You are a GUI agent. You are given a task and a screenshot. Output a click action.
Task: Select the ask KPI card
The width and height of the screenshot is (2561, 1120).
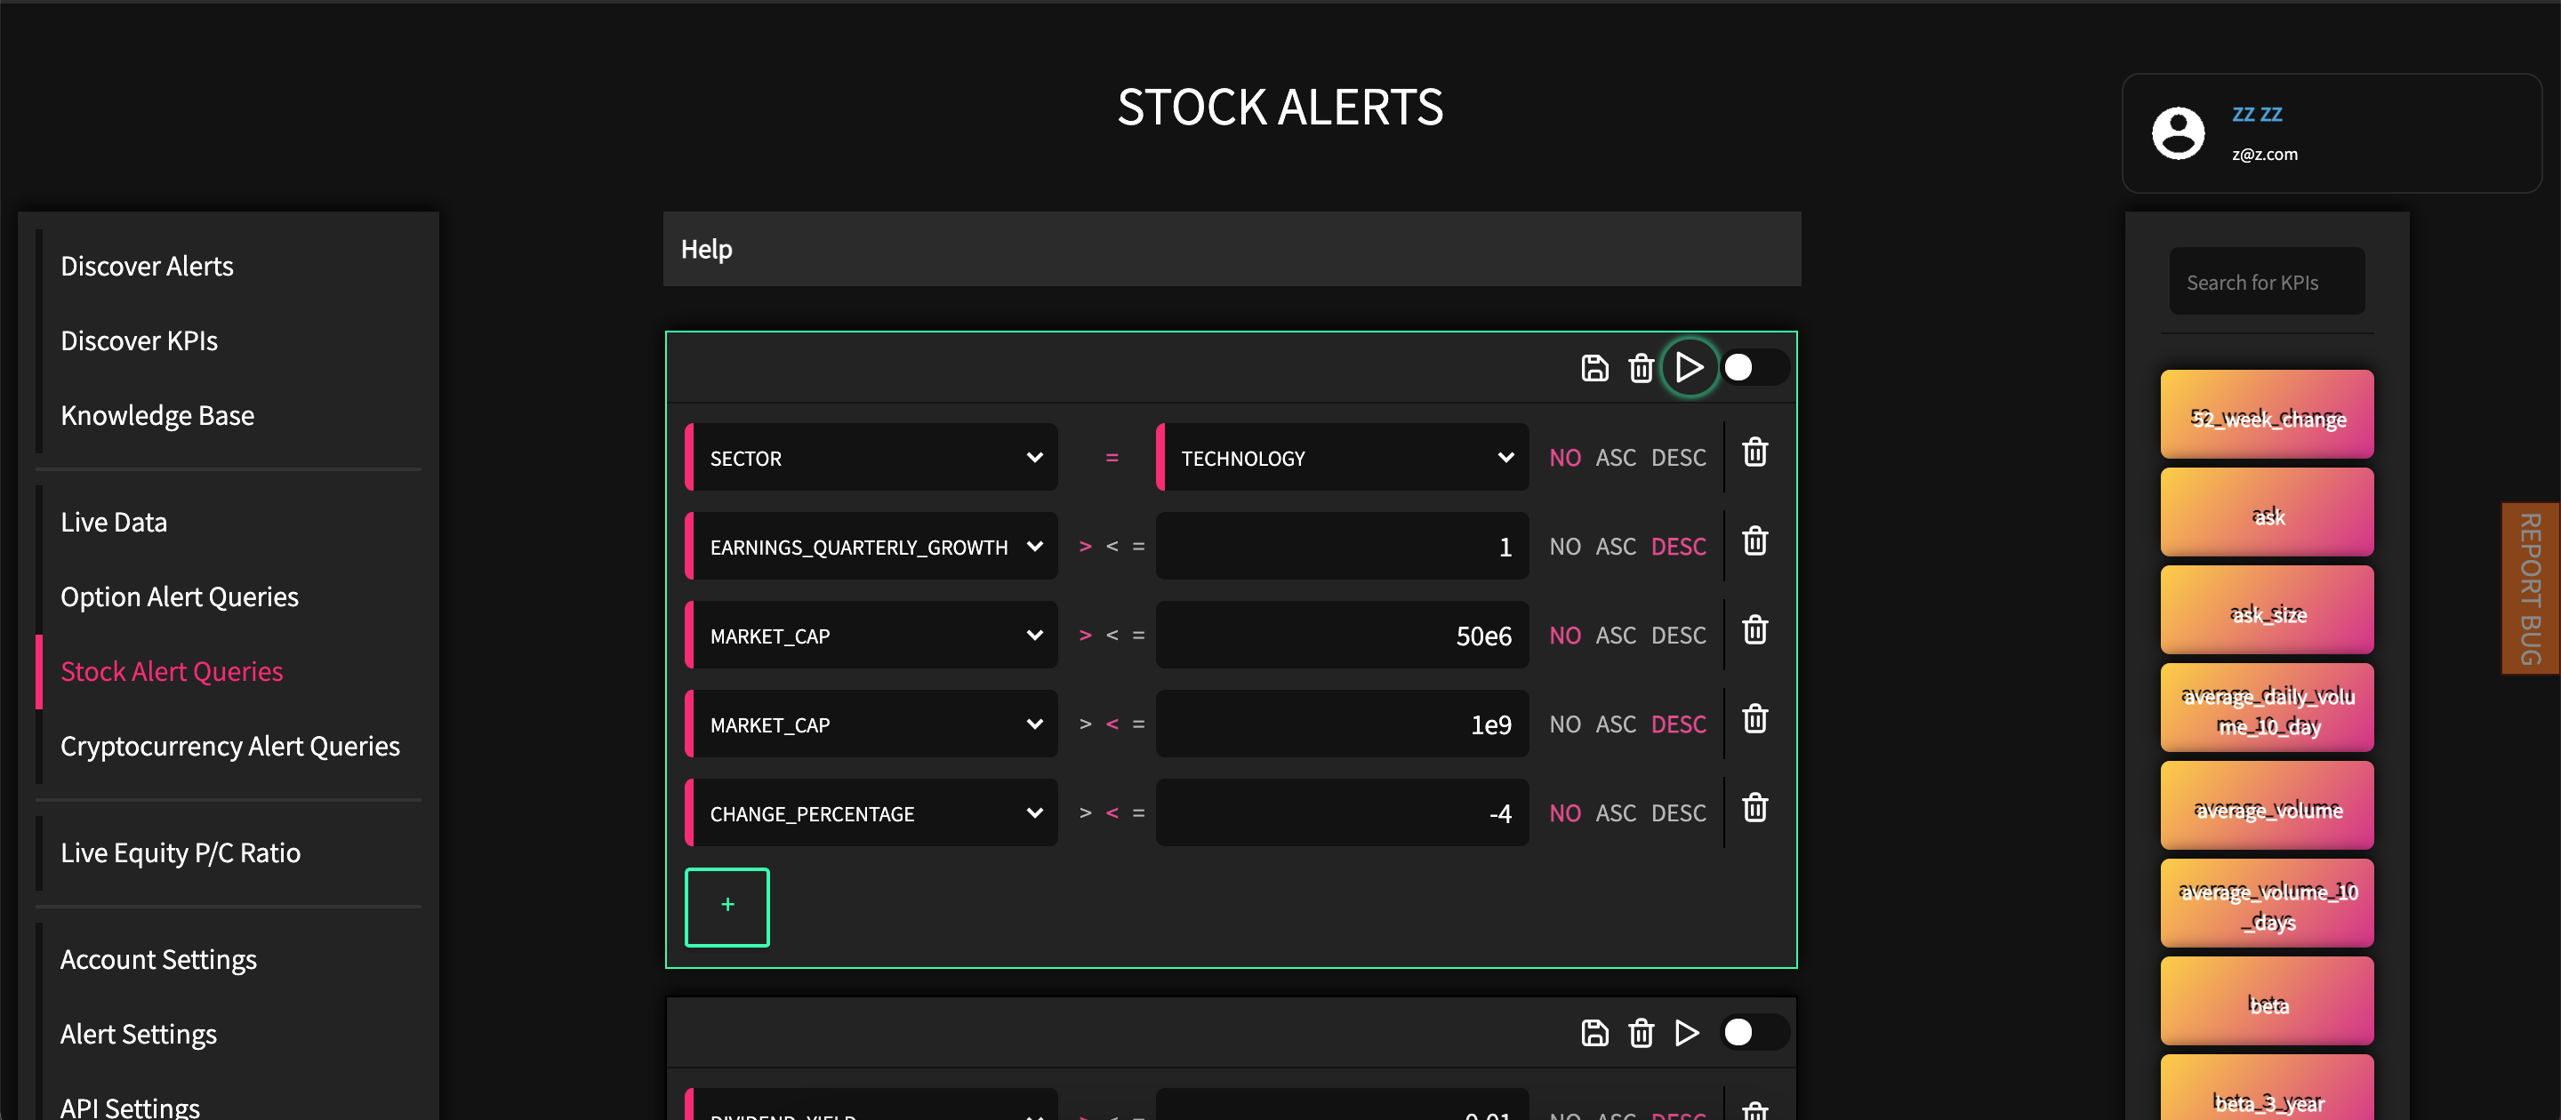2267,513
